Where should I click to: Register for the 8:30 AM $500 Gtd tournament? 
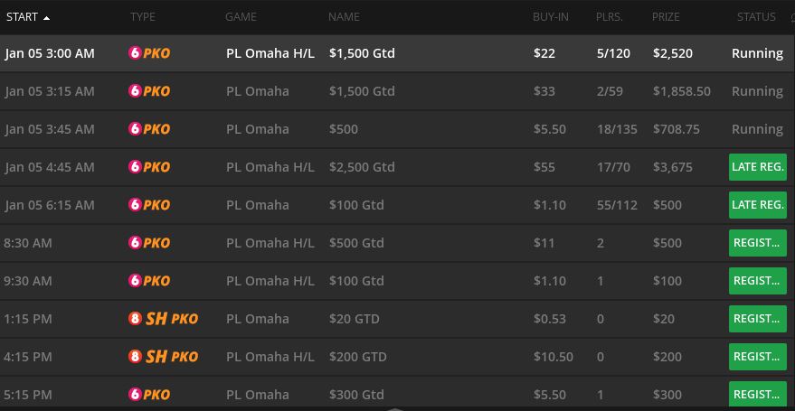(758, 243)
